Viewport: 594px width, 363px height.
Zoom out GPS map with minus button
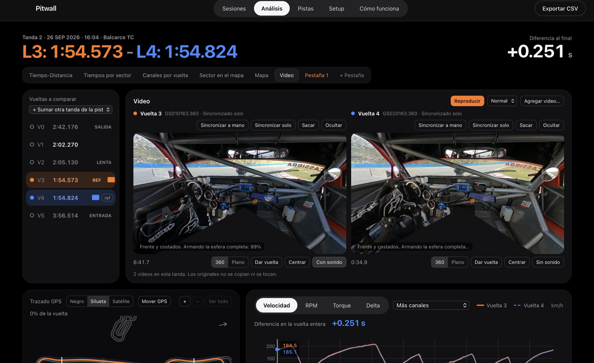click(x=198, y=301)
